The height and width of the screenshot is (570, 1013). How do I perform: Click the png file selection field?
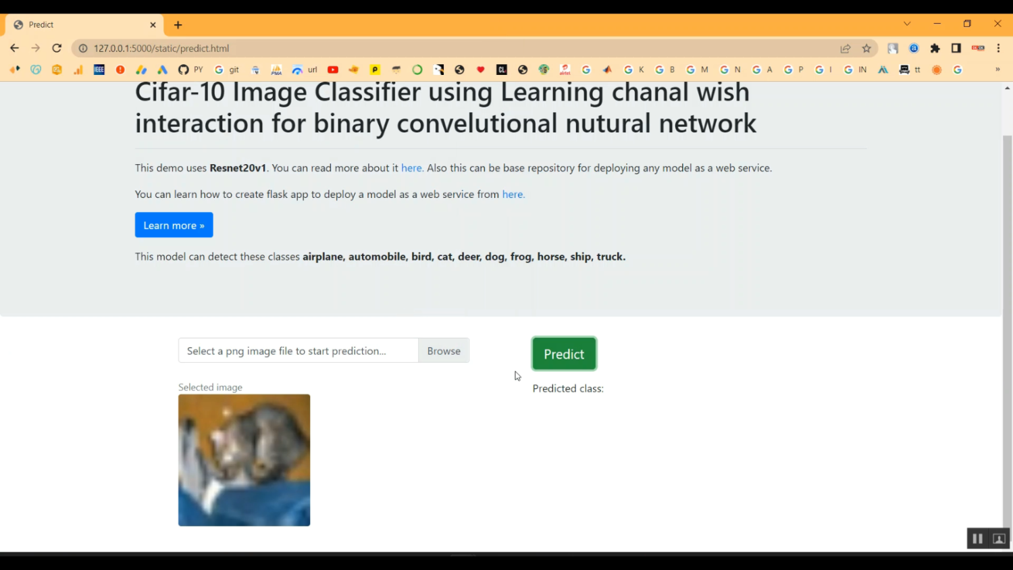point(298,351)
